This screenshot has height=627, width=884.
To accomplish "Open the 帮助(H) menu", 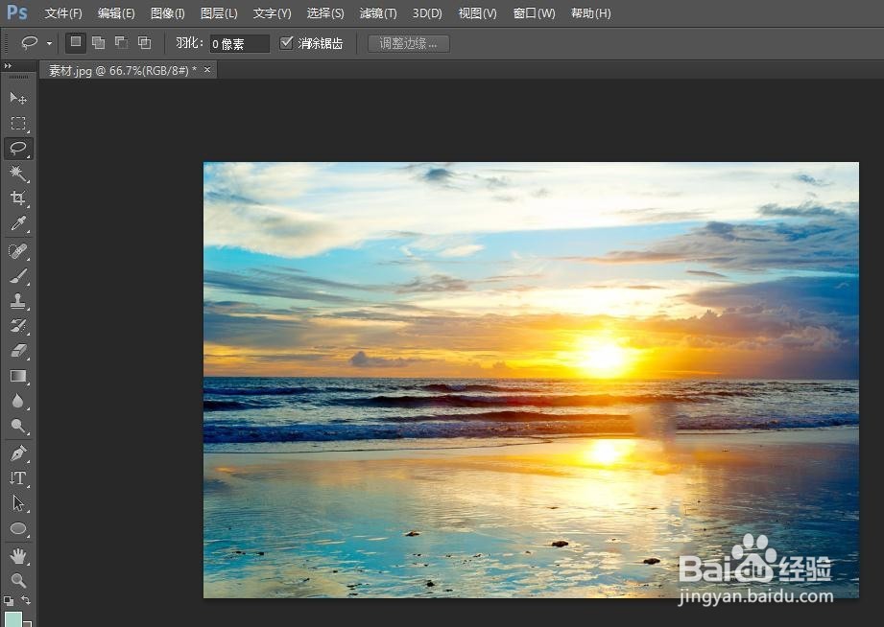I will 591,13.
